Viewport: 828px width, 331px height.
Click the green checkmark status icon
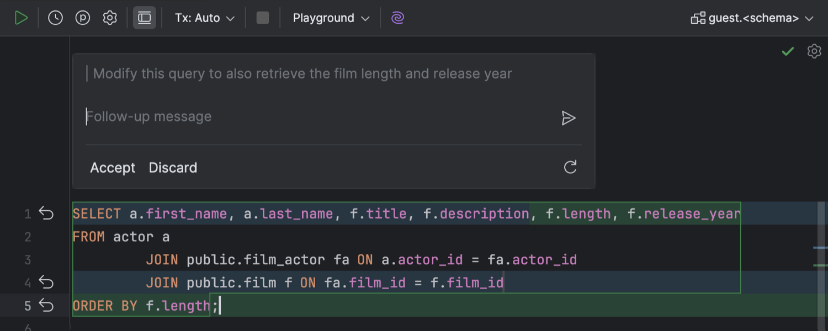click(x=788, y=51)
